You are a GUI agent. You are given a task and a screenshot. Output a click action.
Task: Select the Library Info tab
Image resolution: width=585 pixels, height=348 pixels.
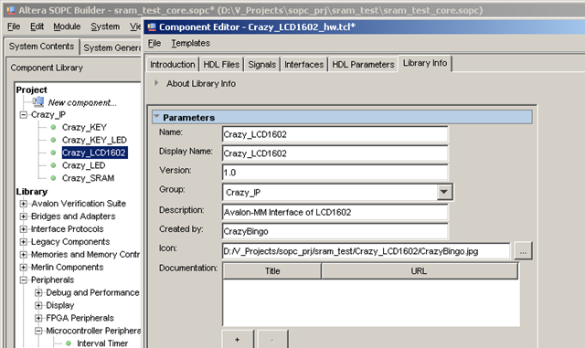(x=425, y=63)
